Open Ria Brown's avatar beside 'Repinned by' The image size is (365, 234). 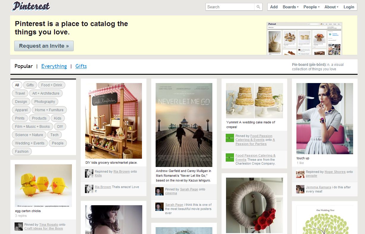click(89, 173)
